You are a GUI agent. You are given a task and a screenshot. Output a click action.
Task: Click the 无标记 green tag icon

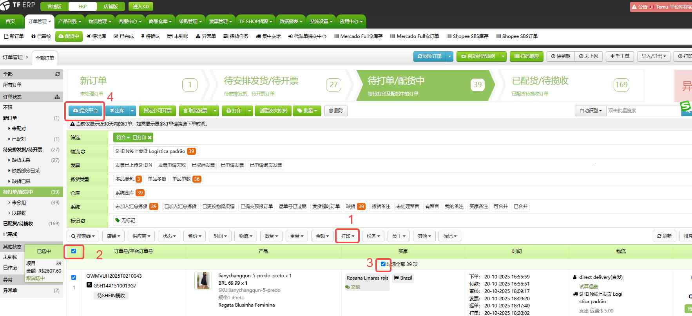tap(118, 221)
